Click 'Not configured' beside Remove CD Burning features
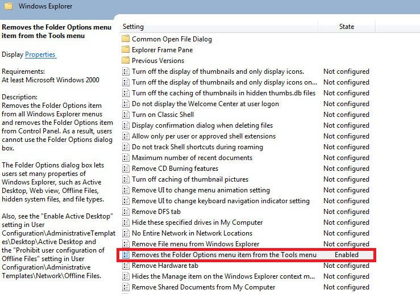Viewport: 420px width, 294px height. click(x=346, y=169)
